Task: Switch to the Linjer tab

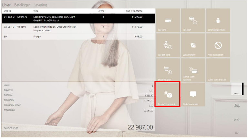Action: click(6, 5)
